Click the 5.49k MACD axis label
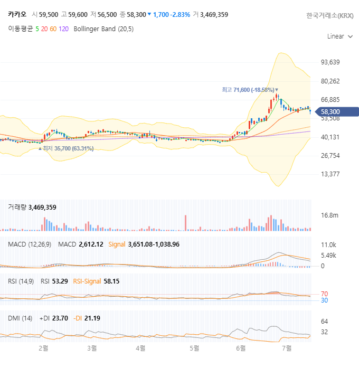This screenshot has width=359, height=368. [x=328, y=256]
